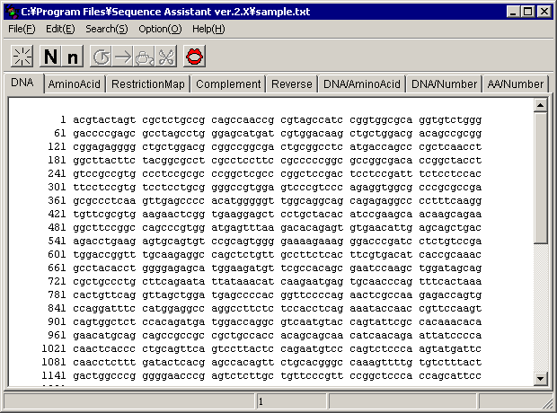Open the Help menu
This screenshot has height=413, width=557.
coord(208,29)
